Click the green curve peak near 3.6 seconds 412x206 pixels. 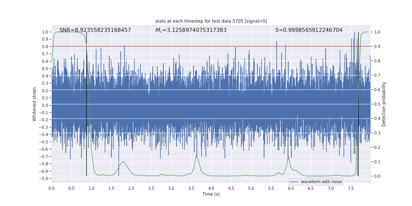click(196, 156)
